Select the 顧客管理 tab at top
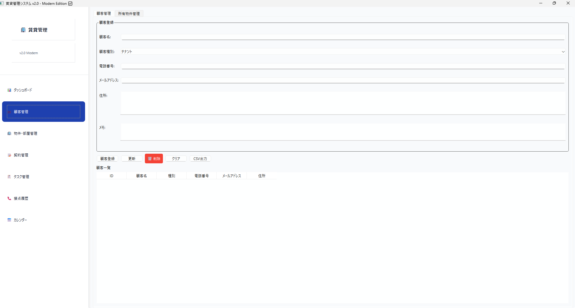 click(104, 14)
